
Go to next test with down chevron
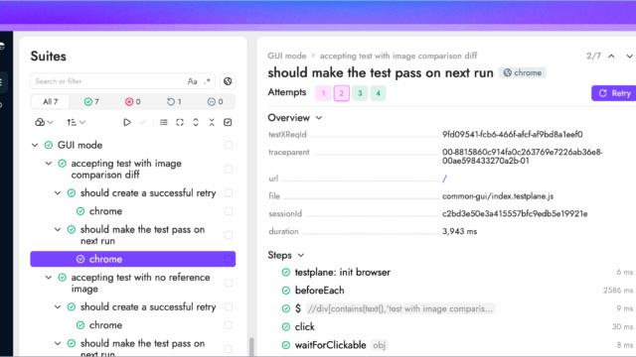tap(629, 57)
